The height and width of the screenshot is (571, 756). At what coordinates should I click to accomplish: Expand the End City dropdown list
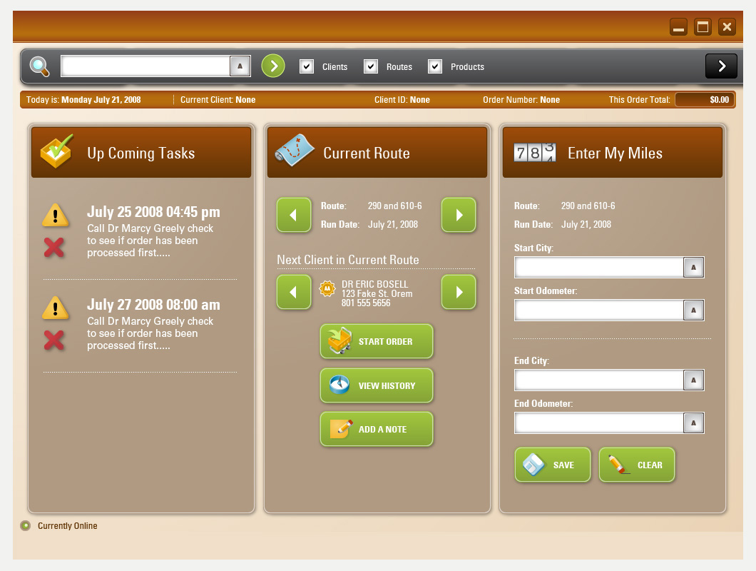tap(693, 380)
